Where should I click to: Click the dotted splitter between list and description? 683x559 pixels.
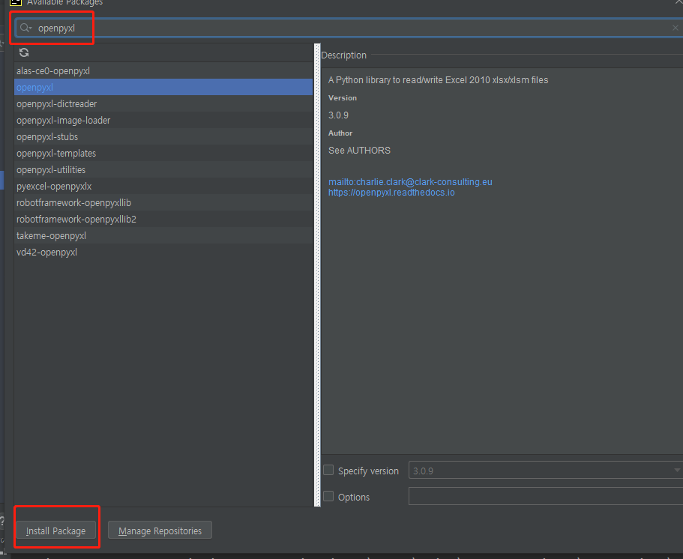pyautogui.click(x=317, y=275)
